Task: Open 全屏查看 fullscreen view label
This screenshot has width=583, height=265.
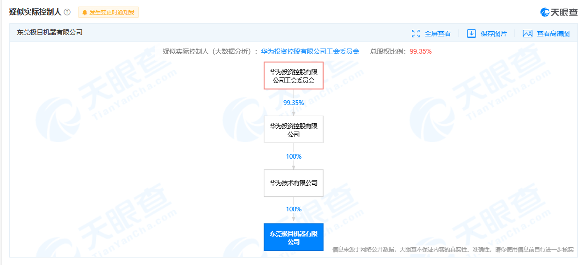Action: 438,34
